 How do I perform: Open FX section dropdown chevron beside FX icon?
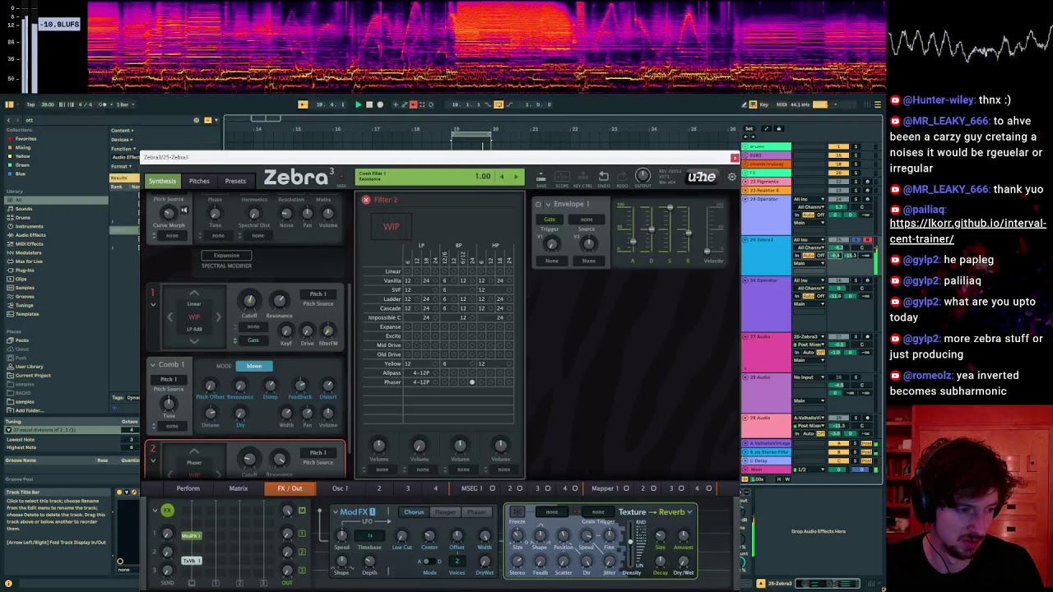coord(155,511)
